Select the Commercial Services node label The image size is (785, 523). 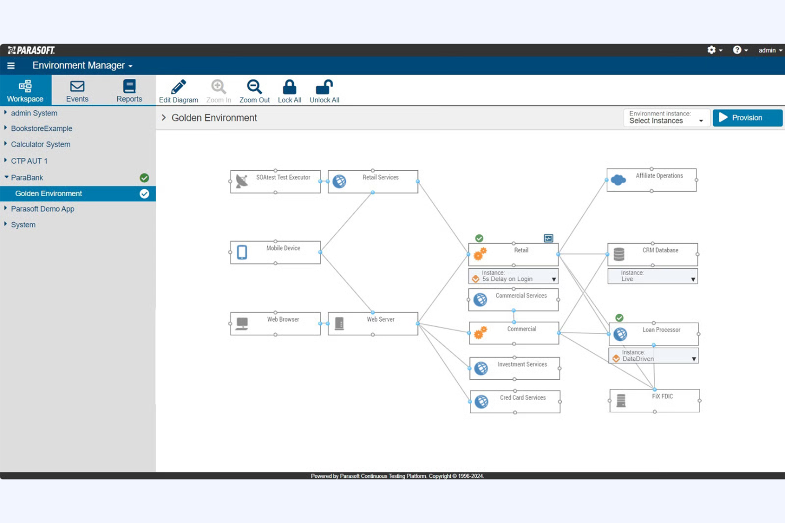(521, 296)
